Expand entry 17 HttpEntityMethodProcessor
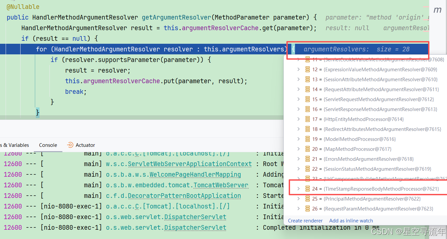 click(x=298, y=119)
